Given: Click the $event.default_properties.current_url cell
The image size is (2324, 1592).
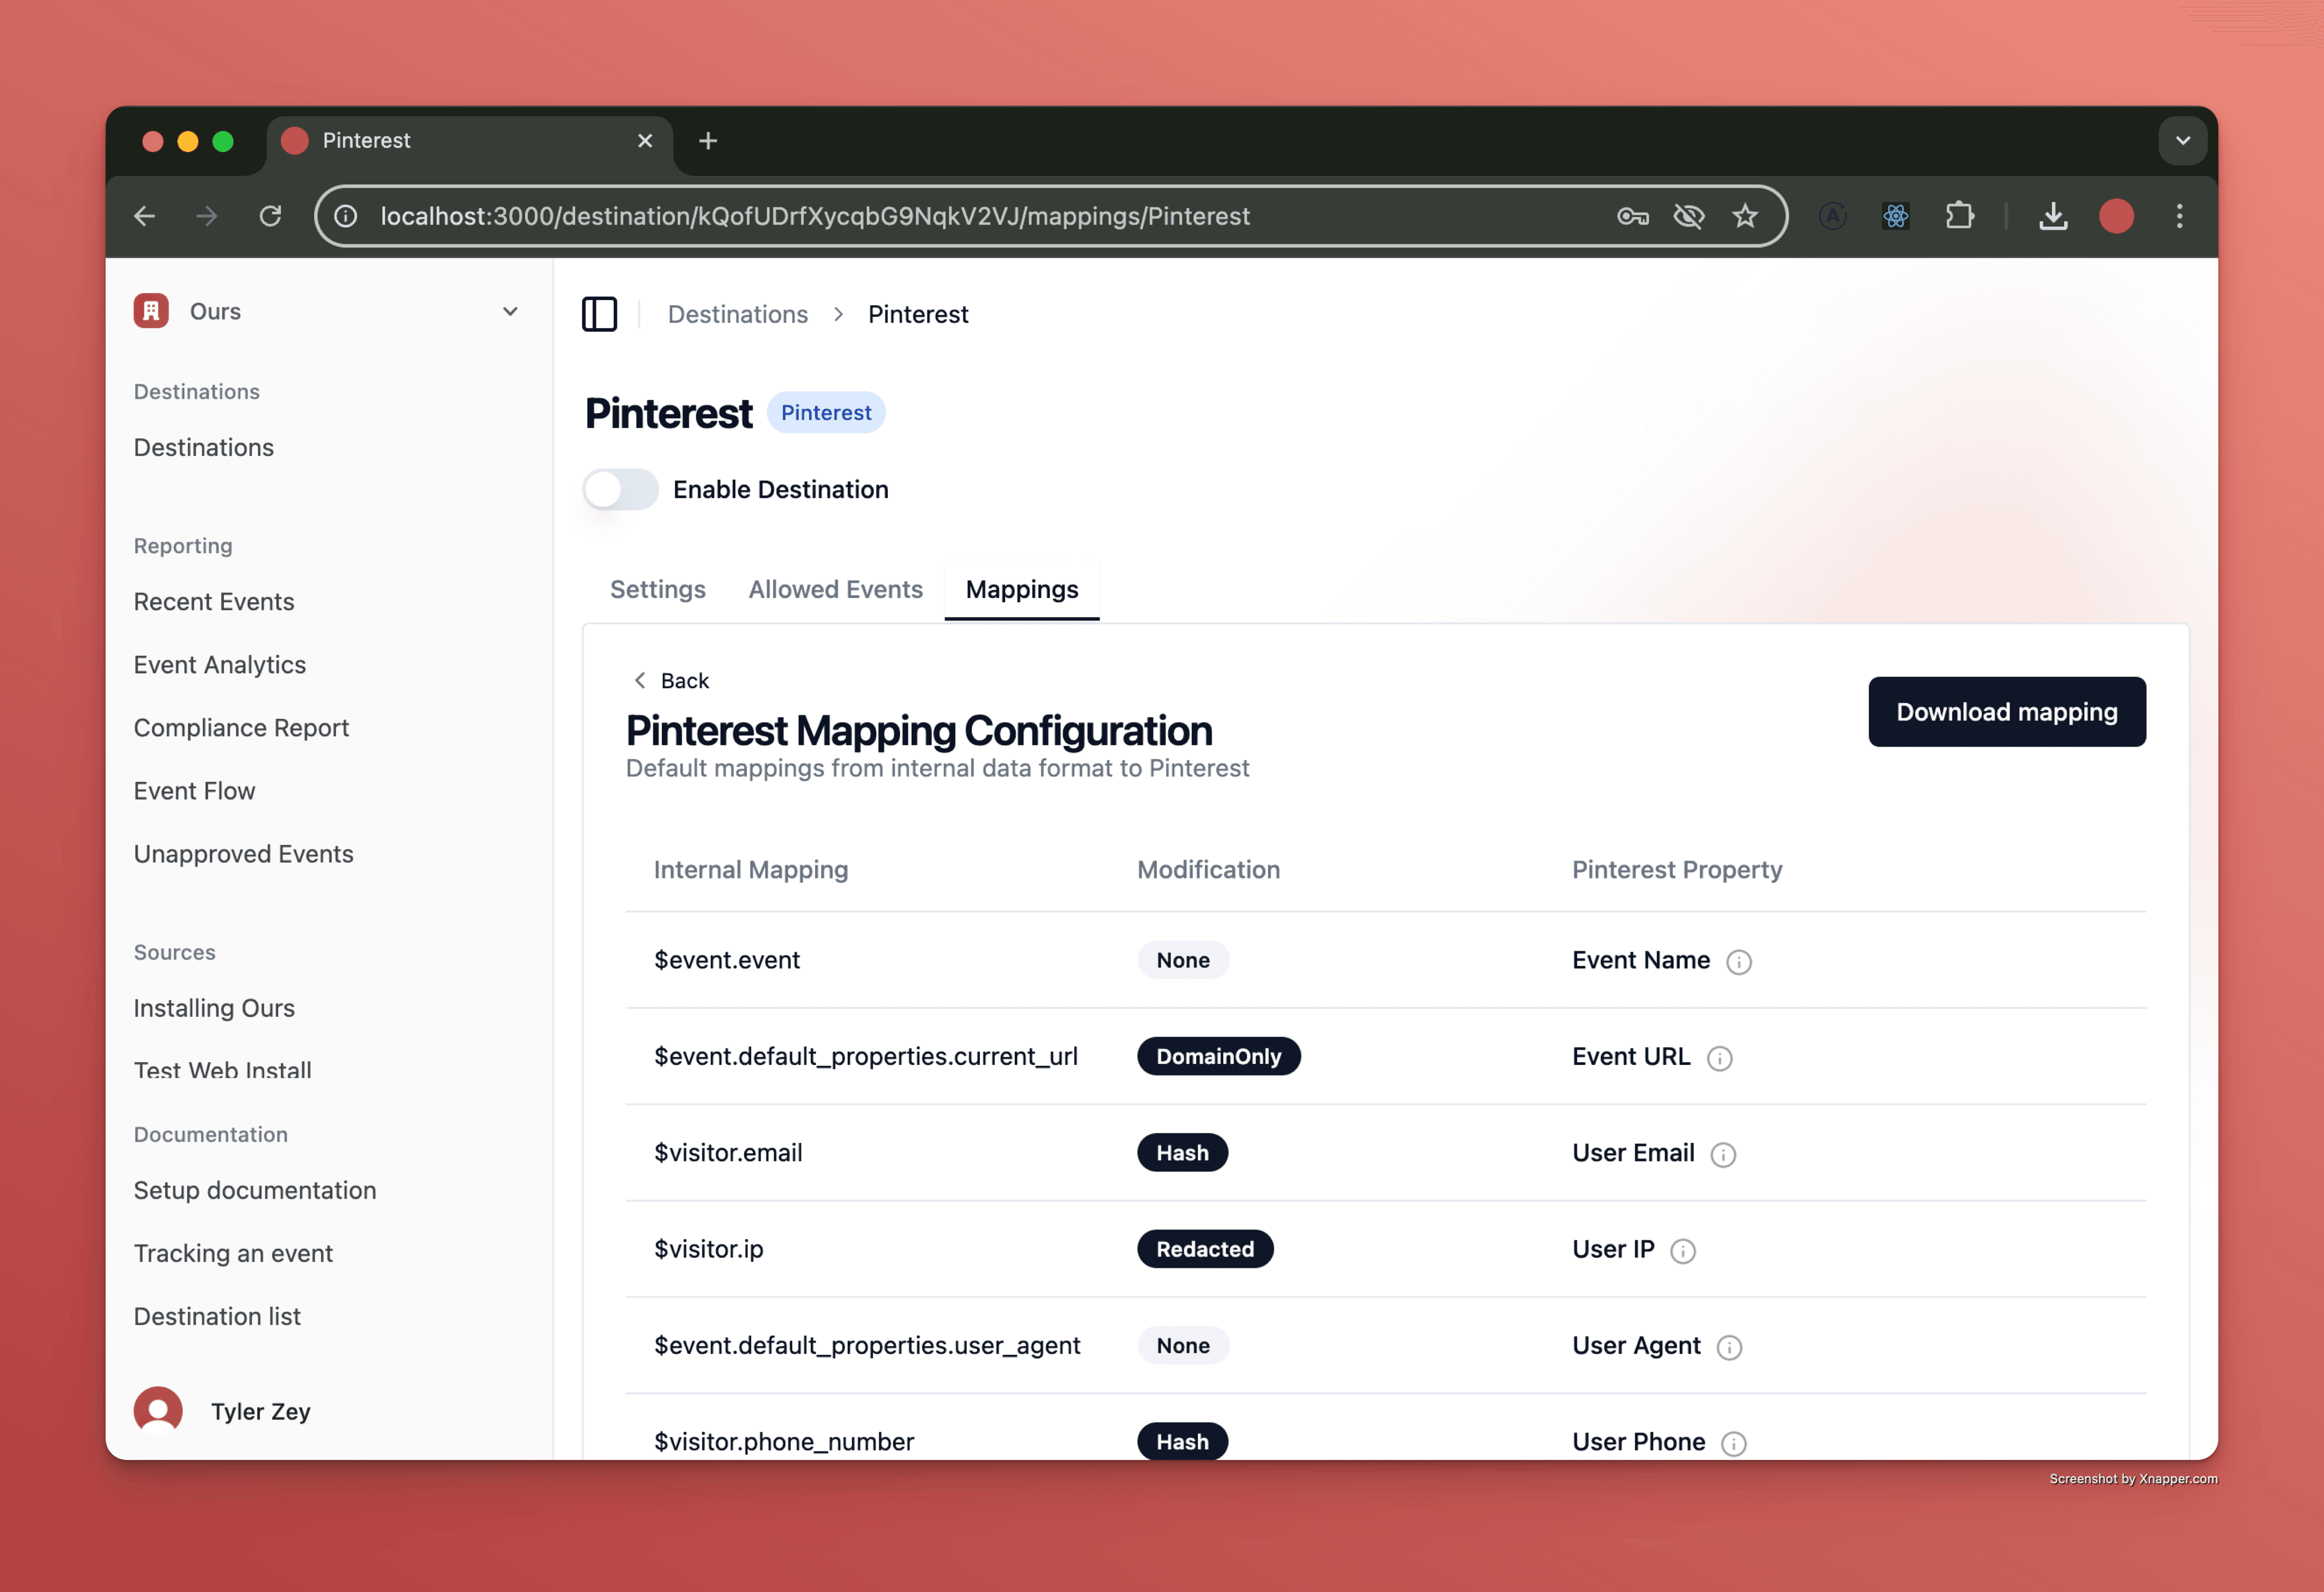Looking at the screenshot, I should click(865, 1056).
